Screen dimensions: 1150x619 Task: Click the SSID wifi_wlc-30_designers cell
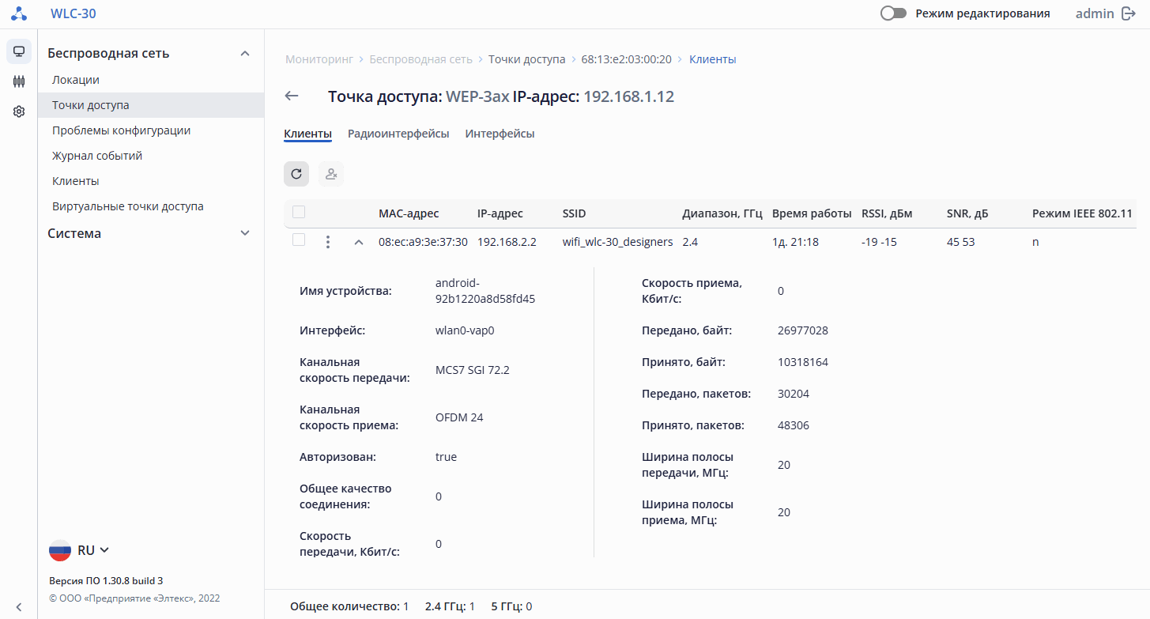tap(617, 242)
